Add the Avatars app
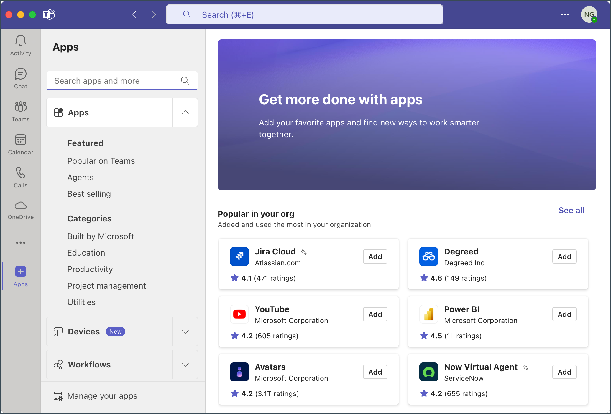The width and height of the screenshot is (611, 414). [375, 372]
